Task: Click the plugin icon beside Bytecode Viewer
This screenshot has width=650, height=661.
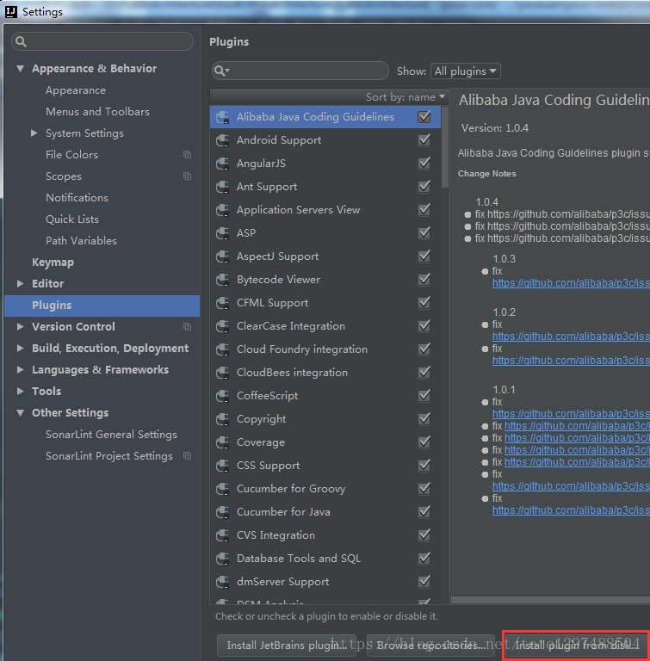Action: 222,280
